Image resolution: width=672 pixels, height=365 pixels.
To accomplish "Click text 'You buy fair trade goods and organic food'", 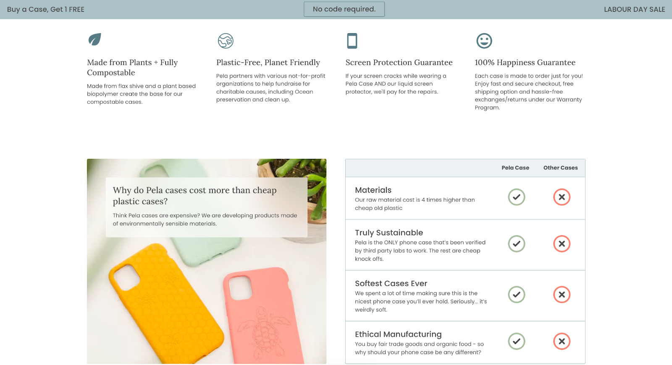I will (x=413, y=344).
